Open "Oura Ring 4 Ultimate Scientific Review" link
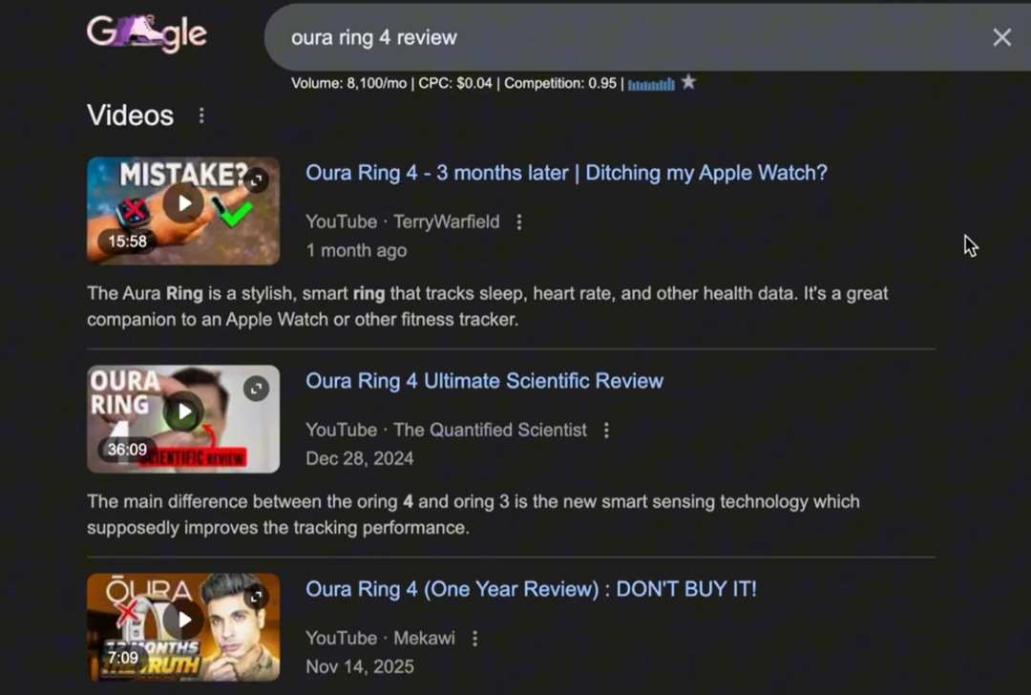 [485, 381]
